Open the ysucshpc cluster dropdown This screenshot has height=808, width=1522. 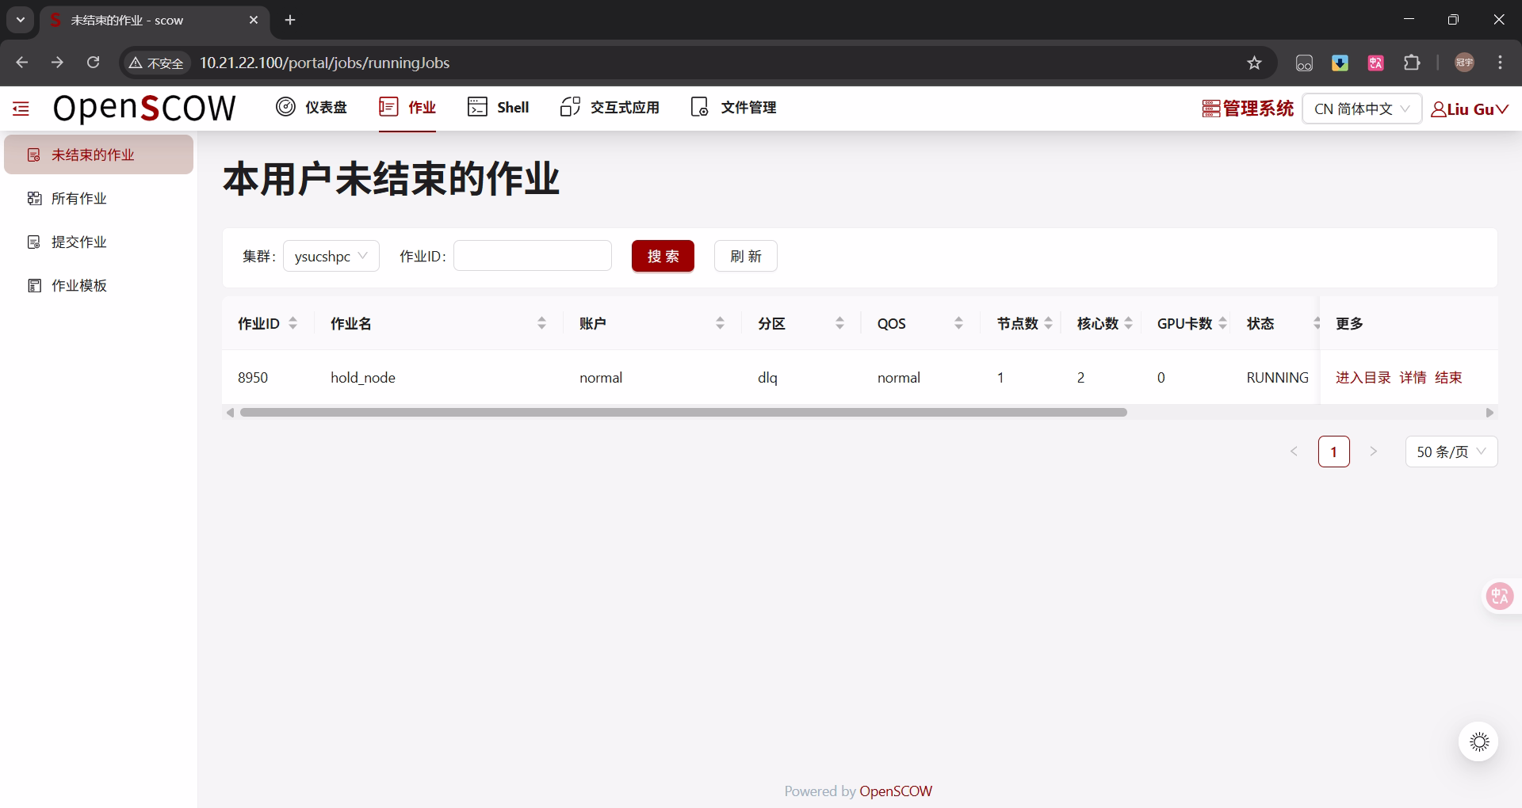point(331,255)
